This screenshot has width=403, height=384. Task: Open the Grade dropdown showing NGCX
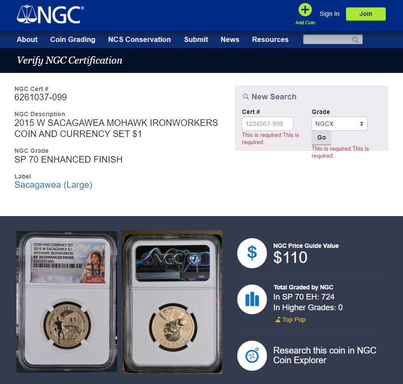339,124
